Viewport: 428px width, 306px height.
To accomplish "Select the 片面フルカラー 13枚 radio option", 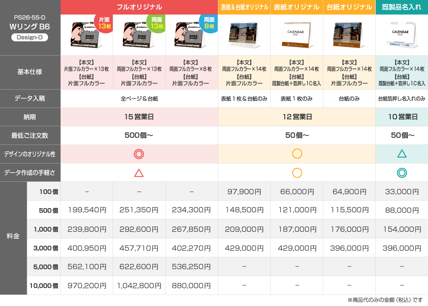I will pos(86,72).
